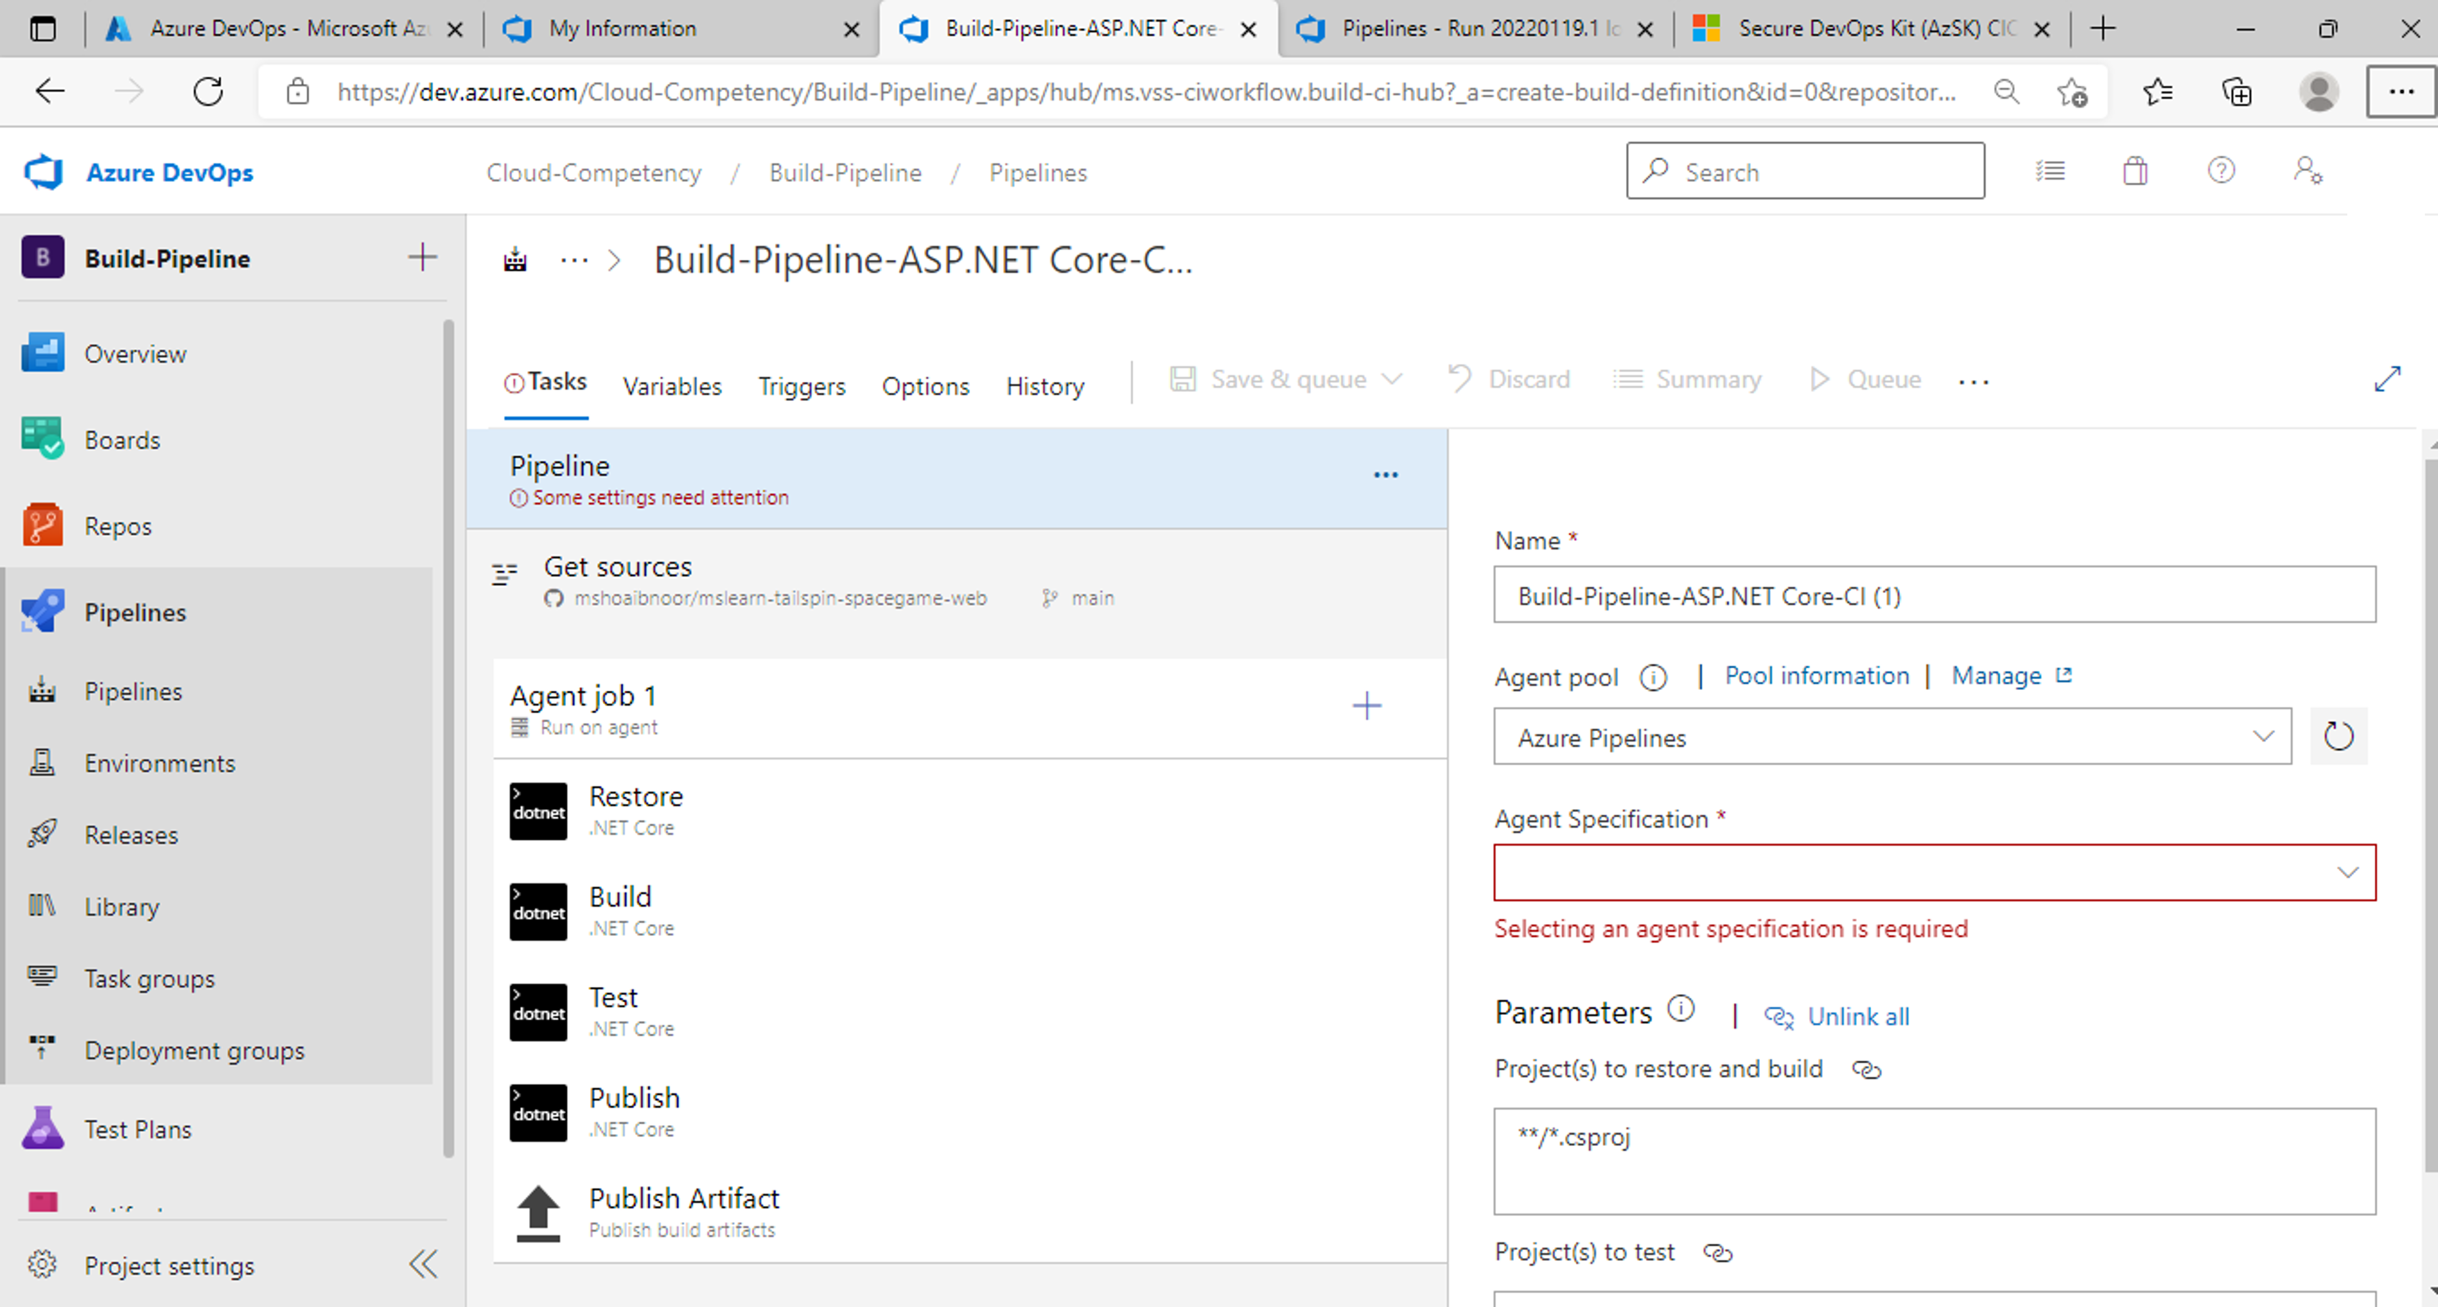Select the Agent job 1 row

(x=970, y=709)
